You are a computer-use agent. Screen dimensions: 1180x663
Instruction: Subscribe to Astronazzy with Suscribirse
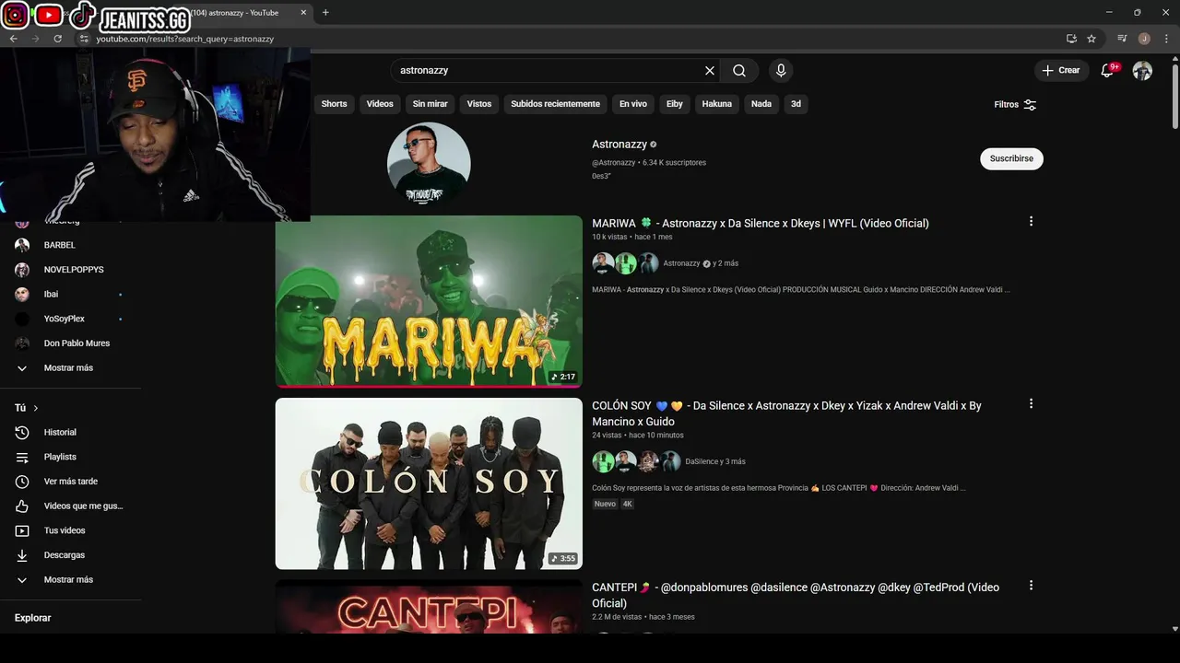coord(1011,158)
